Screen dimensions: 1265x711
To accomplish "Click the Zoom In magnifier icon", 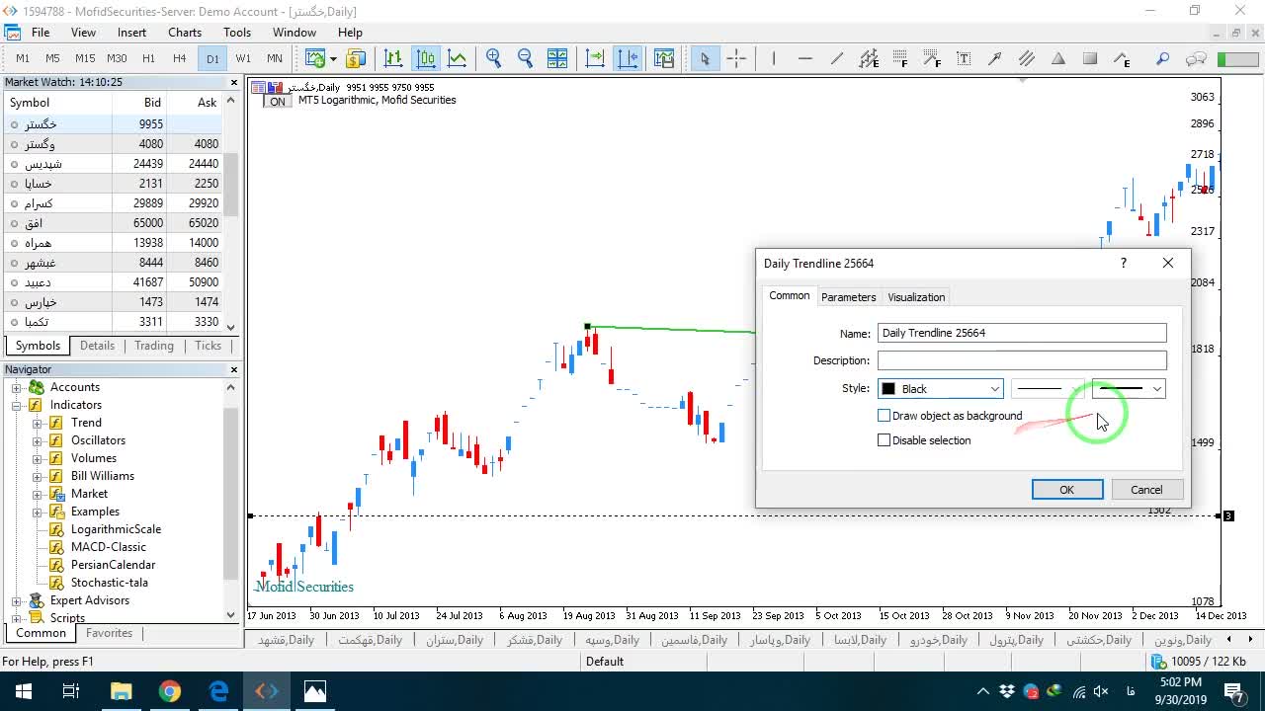I will [494, 58].
